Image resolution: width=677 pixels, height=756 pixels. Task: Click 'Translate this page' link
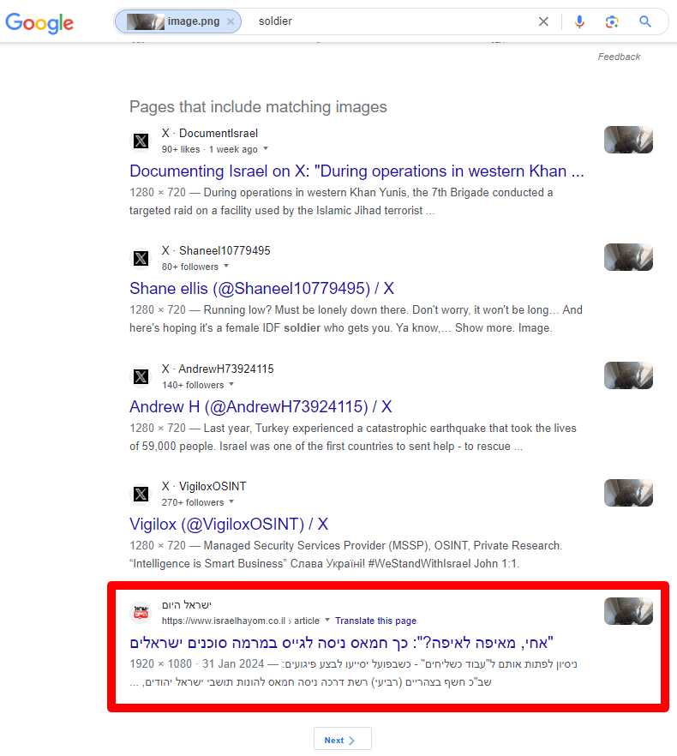tap(375, 621)
